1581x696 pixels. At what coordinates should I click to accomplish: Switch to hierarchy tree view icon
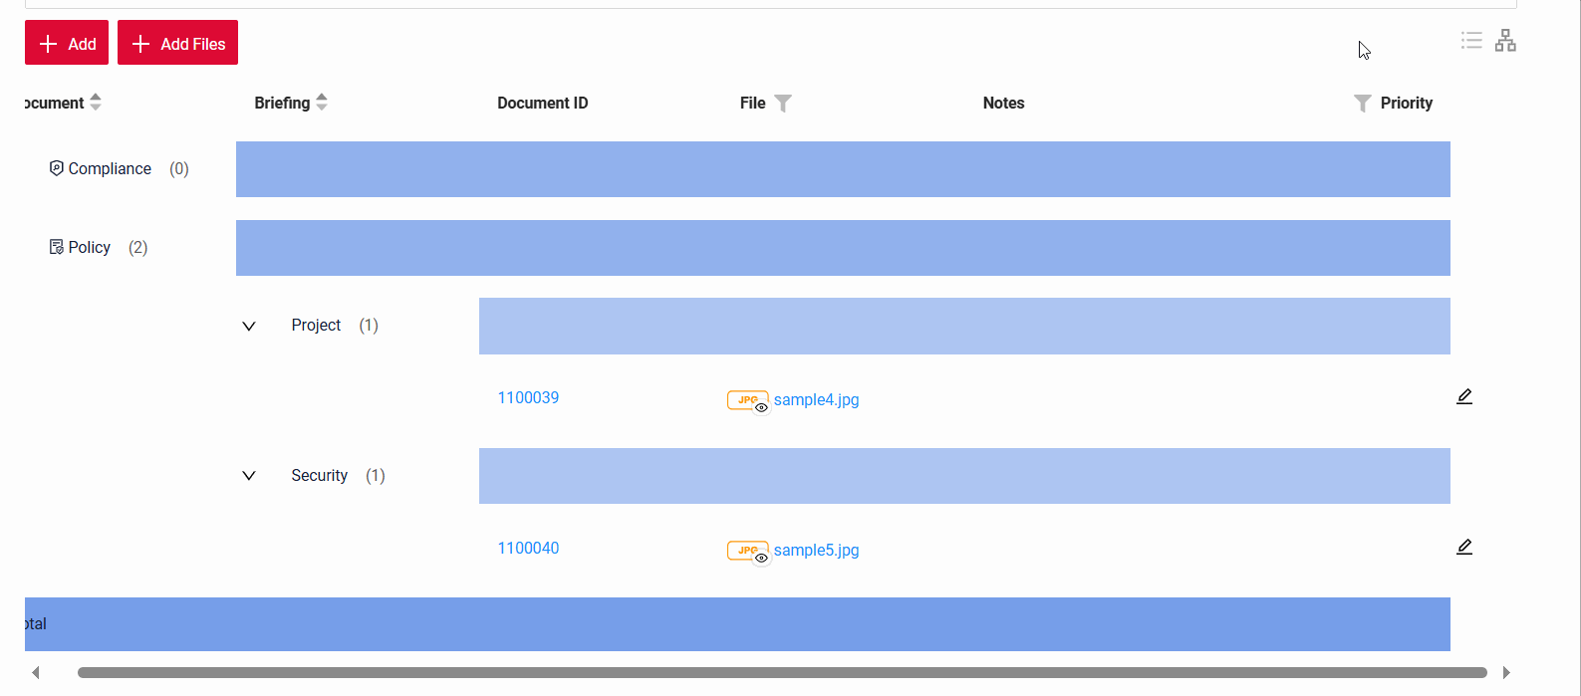[x=1505, y=41]
